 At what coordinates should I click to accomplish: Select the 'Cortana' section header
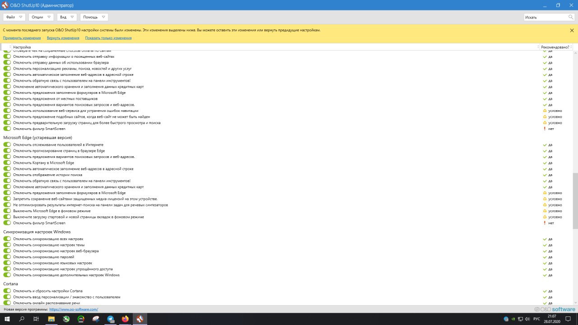pyautogui.click(x=10, y=283)
